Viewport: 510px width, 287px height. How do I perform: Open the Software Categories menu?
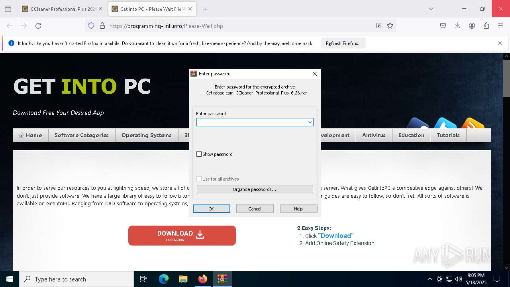82,135
